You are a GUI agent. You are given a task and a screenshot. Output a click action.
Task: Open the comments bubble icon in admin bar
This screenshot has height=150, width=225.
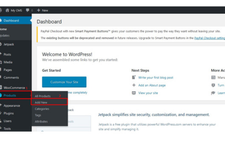pos(27,10)
